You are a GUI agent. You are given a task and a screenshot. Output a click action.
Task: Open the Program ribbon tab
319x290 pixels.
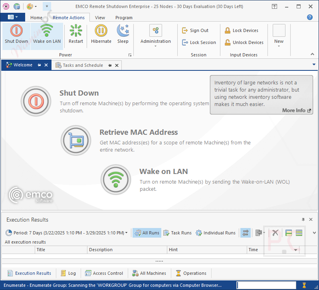tap(124, 18)
